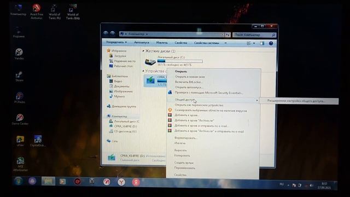Image resolution: width=350 pixels, height=197 pixels.
Task: Open Yandex Browser Y taskbar icon
Action: (121, 182)
